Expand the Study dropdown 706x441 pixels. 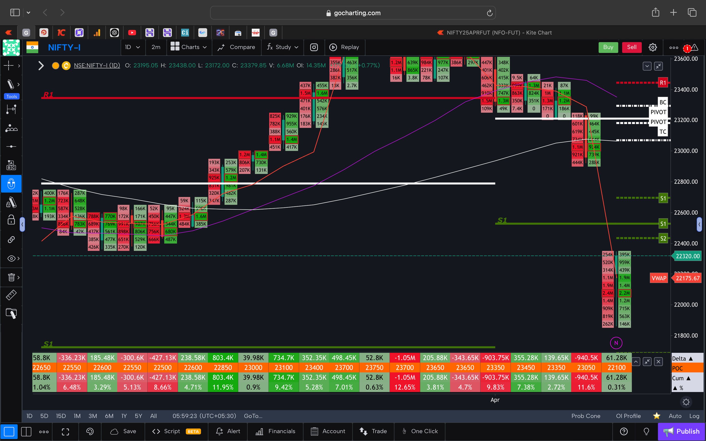(x=282, y=47)
